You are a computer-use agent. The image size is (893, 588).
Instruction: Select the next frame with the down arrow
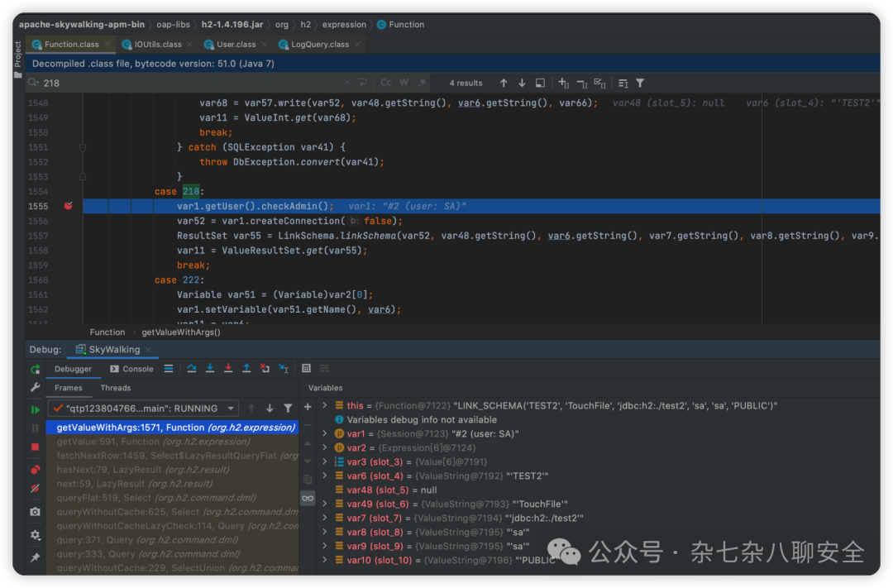pos(270,409)
